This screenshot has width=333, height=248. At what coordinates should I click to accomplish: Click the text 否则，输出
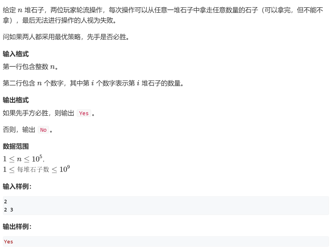tap(19, 130)
